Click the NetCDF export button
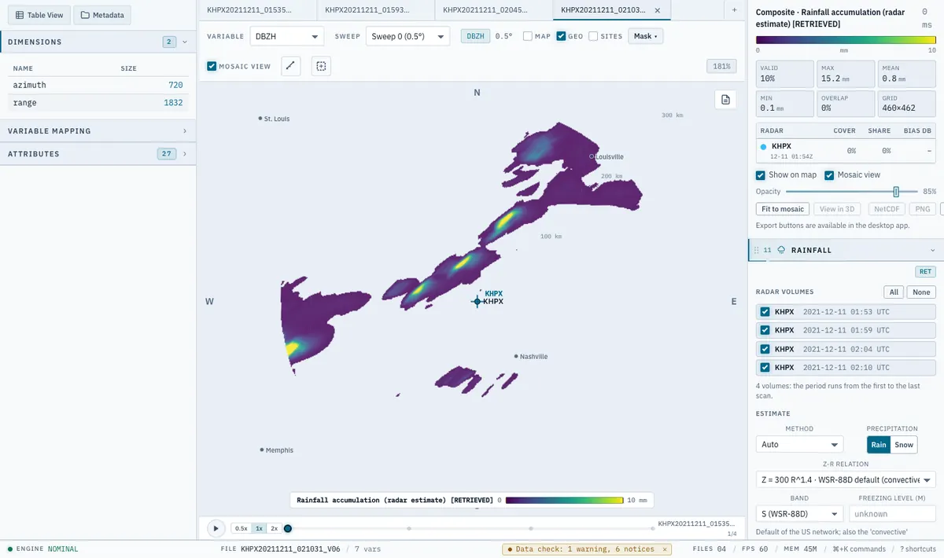The width and height of the screenshot is (944, 558). coord(886,209)
